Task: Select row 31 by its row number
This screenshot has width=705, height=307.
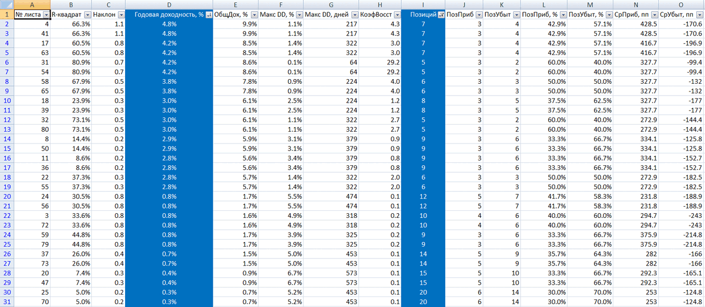Action: pos(6,302)
